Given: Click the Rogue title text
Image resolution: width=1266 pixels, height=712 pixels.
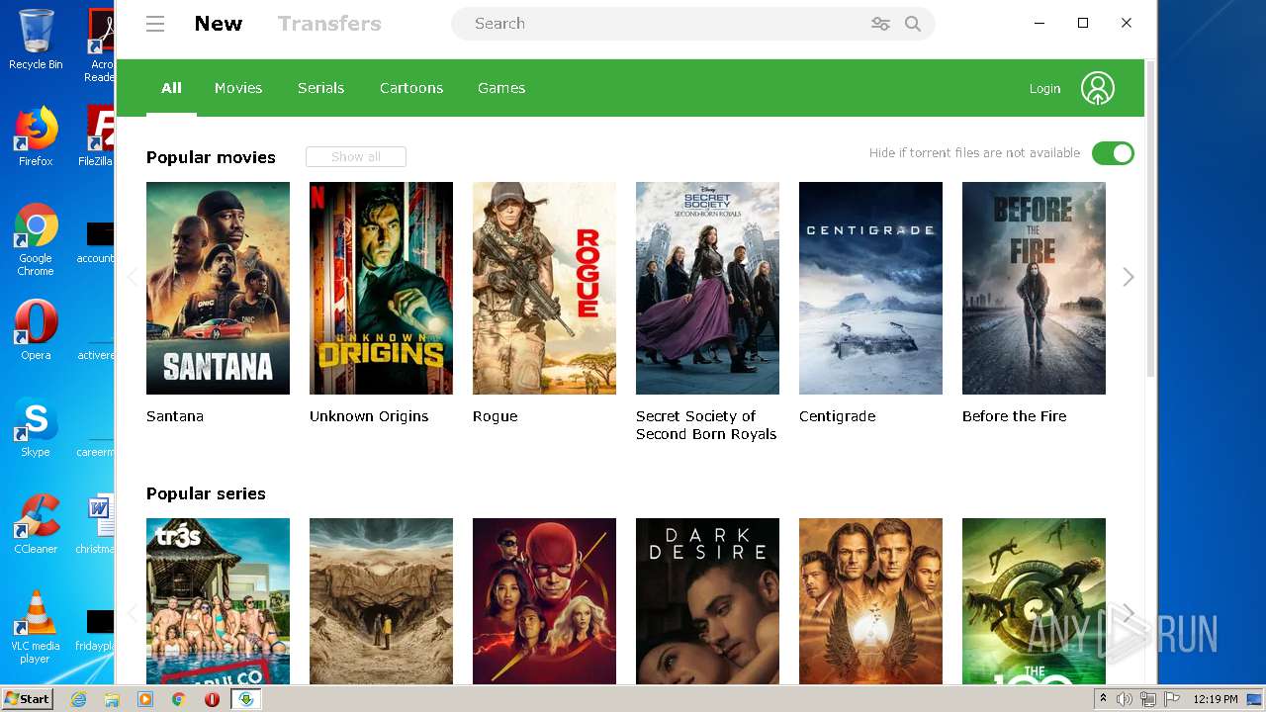Looking at the screenshot, I should click(x=495, y=416).
